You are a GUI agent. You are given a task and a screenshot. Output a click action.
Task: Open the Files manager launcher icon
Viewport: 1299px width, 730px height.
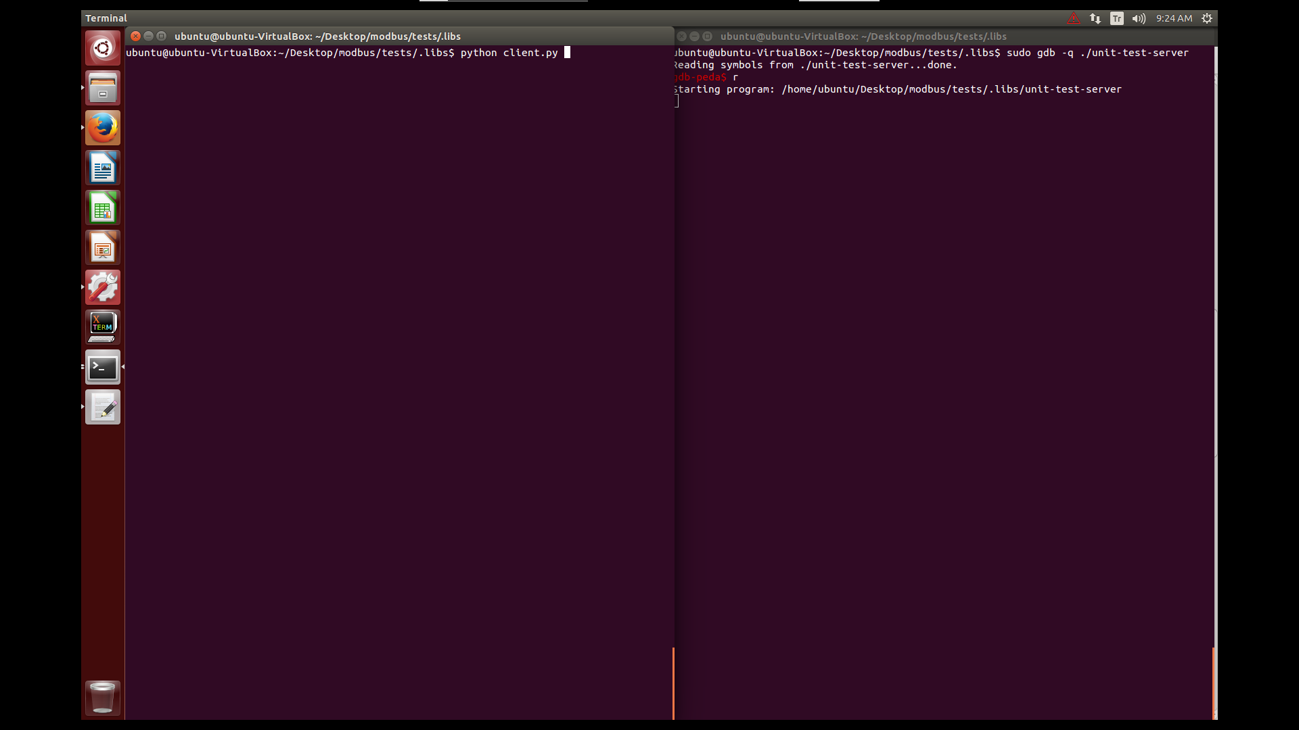(103, 88)
